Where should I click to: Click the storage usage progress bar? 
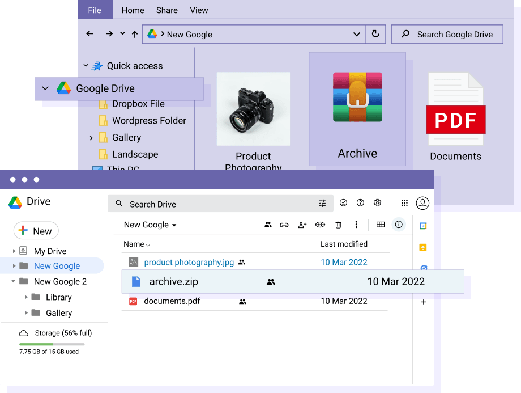coord(52,344)
